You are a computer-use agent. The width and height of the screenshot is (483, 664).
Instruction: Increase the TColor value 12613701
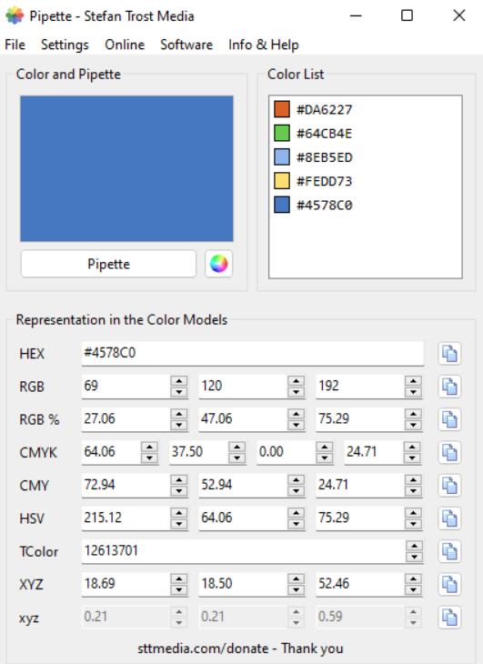414,546
